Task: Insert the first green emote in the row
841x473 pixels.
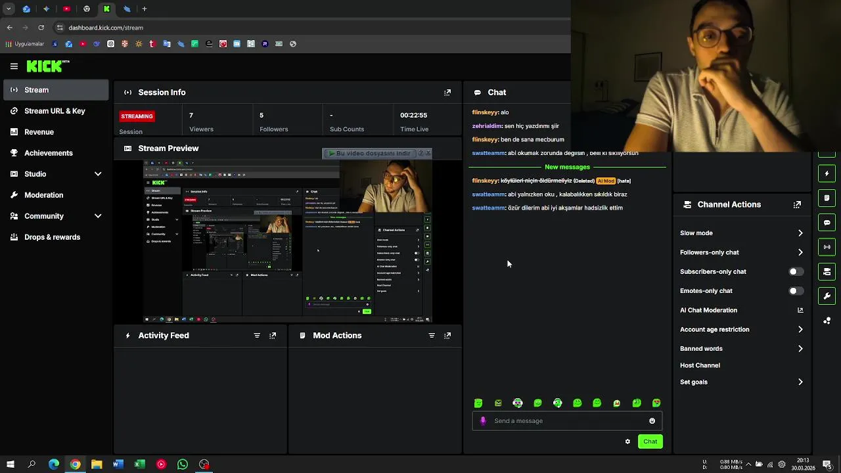Action: coord(478,403)
